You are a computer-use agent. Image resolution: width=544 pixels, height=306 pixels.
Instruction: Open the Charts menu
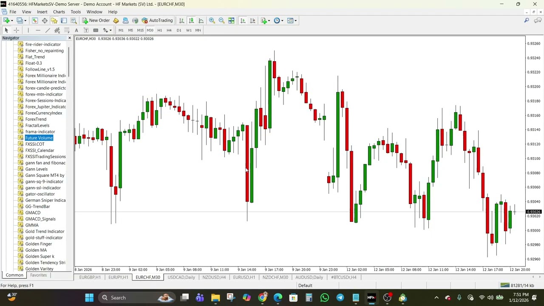[59, 12]
